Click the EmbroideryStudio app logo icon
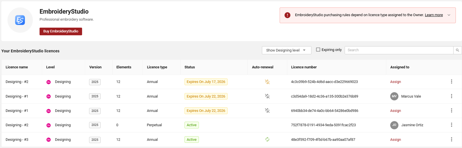Image resolution: width=462 pixels, height=148 pixels. [20, 20]
